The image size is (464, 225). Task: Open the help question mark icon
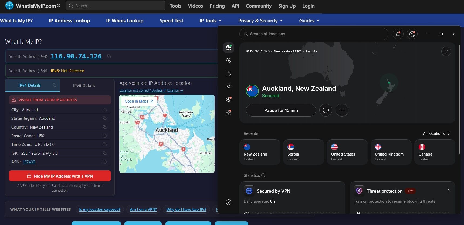tap(229, 202)
